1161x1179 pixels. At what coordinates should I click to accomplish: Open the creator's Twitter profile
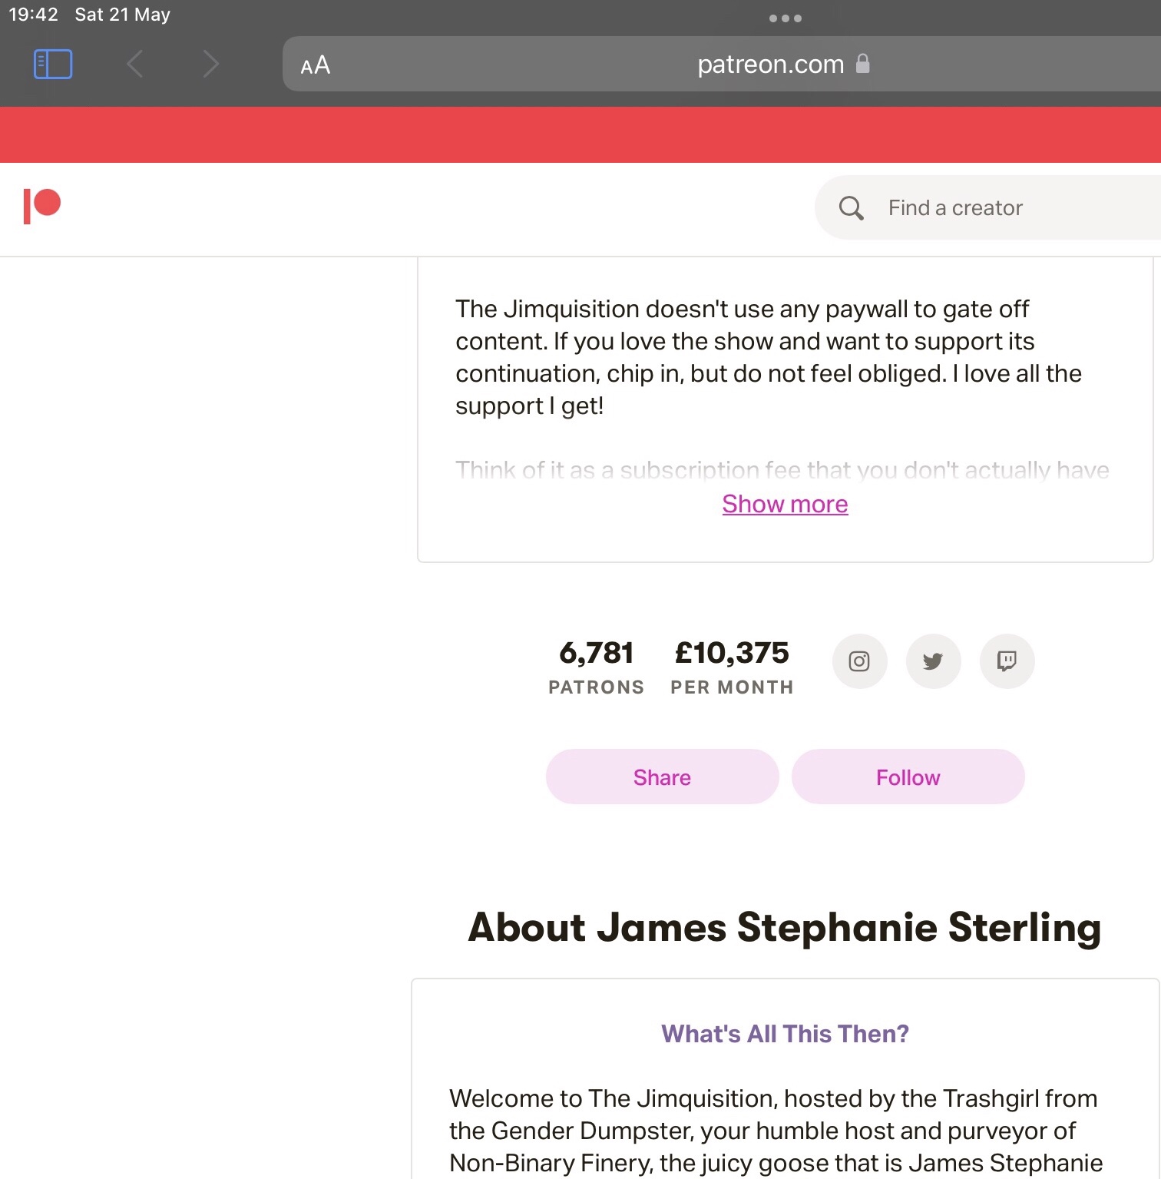[x=933, y=661]
